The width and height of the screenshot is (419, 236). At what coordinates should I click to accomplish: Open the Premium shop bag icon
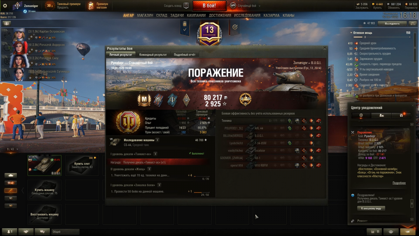pos(90,6)
